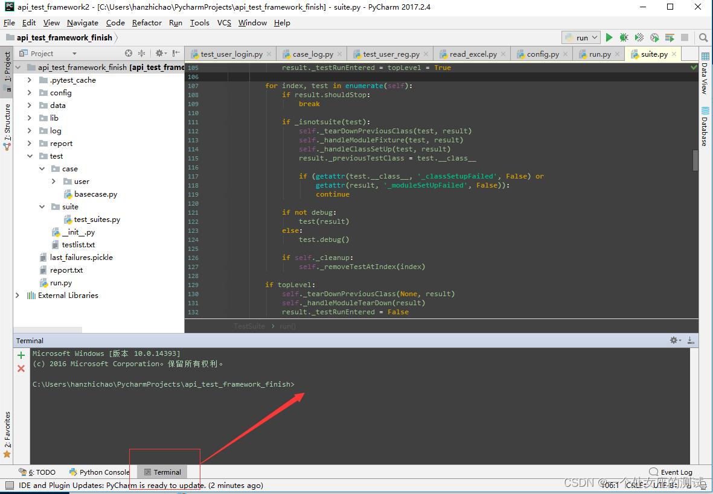Open Search Everywhere magnifier icon
713x494 pixels.
(703, 38)
